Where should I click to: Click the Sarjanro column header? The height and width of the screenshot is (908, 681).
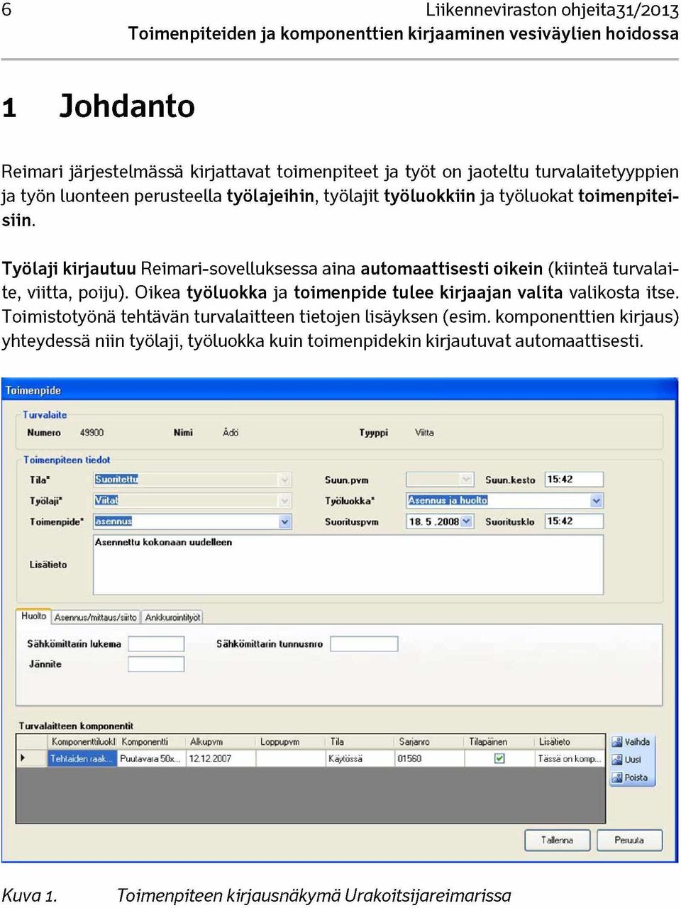(429, 742)
